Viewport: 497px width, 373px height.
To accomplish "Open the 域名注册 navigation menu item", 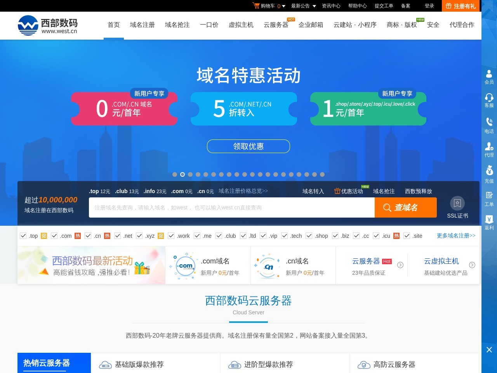I will coord(142,25).
